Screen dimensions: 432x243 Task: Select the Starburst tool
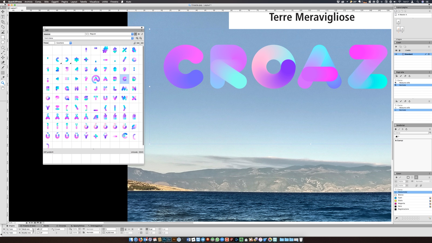[x=3, y=47]
